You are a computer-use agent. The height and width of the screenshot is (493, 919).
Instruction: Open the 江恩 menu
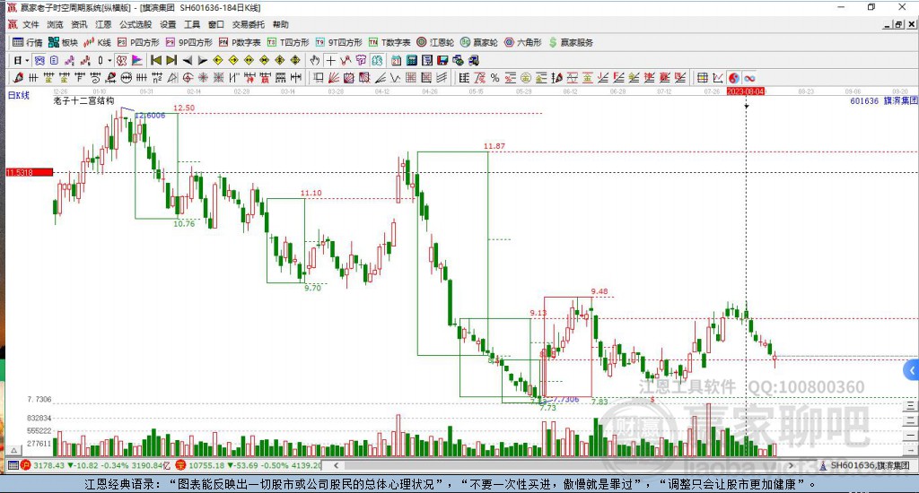click(103, 24)
